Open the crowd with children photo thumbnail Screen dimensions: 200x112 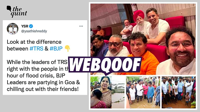click(179, 92)
